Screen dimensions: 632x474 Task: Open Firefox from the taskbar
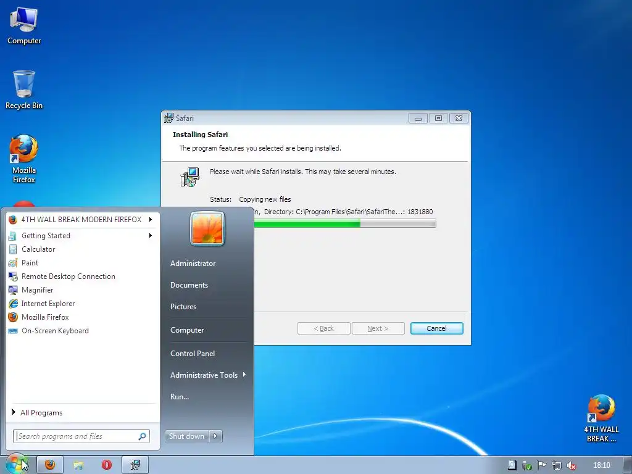pos(50,465)
